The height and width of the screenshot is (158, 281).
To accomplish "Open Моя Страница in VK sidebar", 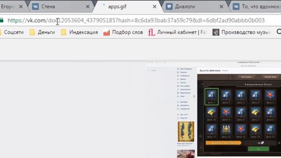I will click(184, 69).
